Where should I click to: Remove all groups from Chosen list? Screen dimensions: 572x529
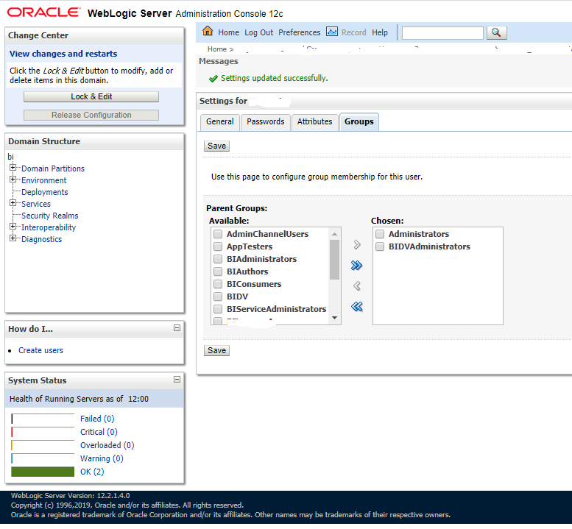[x=357, y=307]
